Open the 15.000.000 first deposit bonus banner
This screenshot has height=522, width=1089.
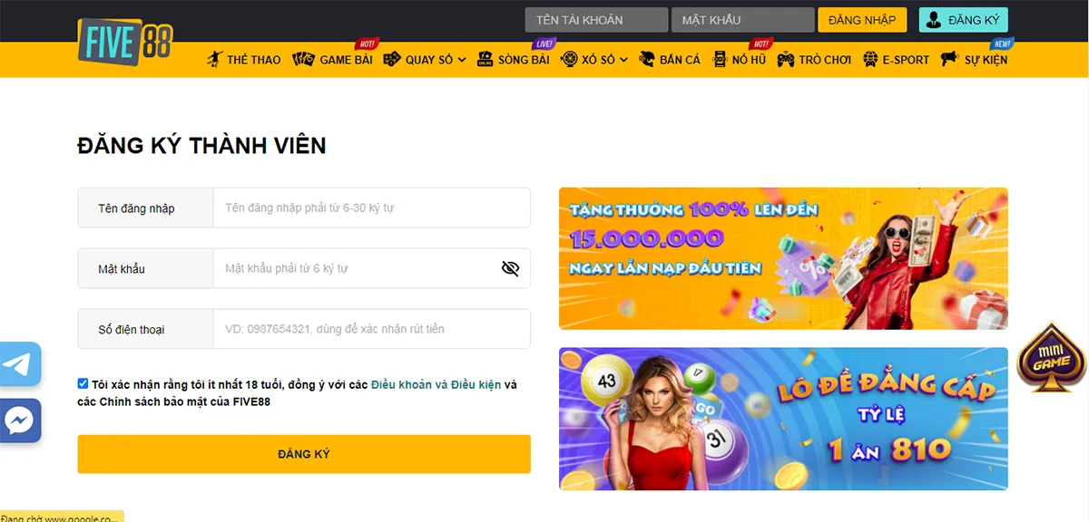point(783,258)
